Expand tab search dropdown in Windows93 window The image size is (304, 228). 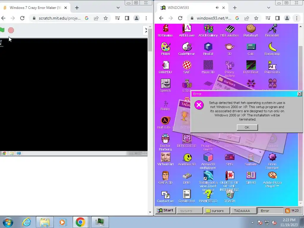(x=268, y=8)
